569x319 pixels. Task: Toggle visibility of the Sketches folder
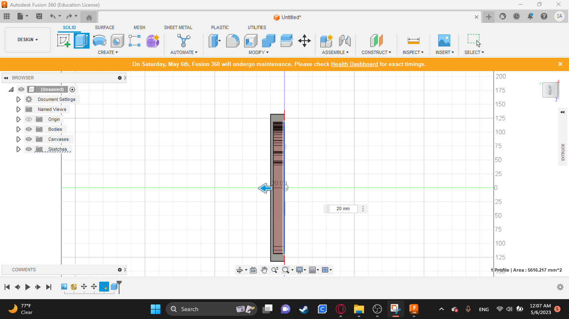pyautogui.click(x=28, y=149)
